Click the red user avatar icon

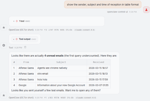146,10
